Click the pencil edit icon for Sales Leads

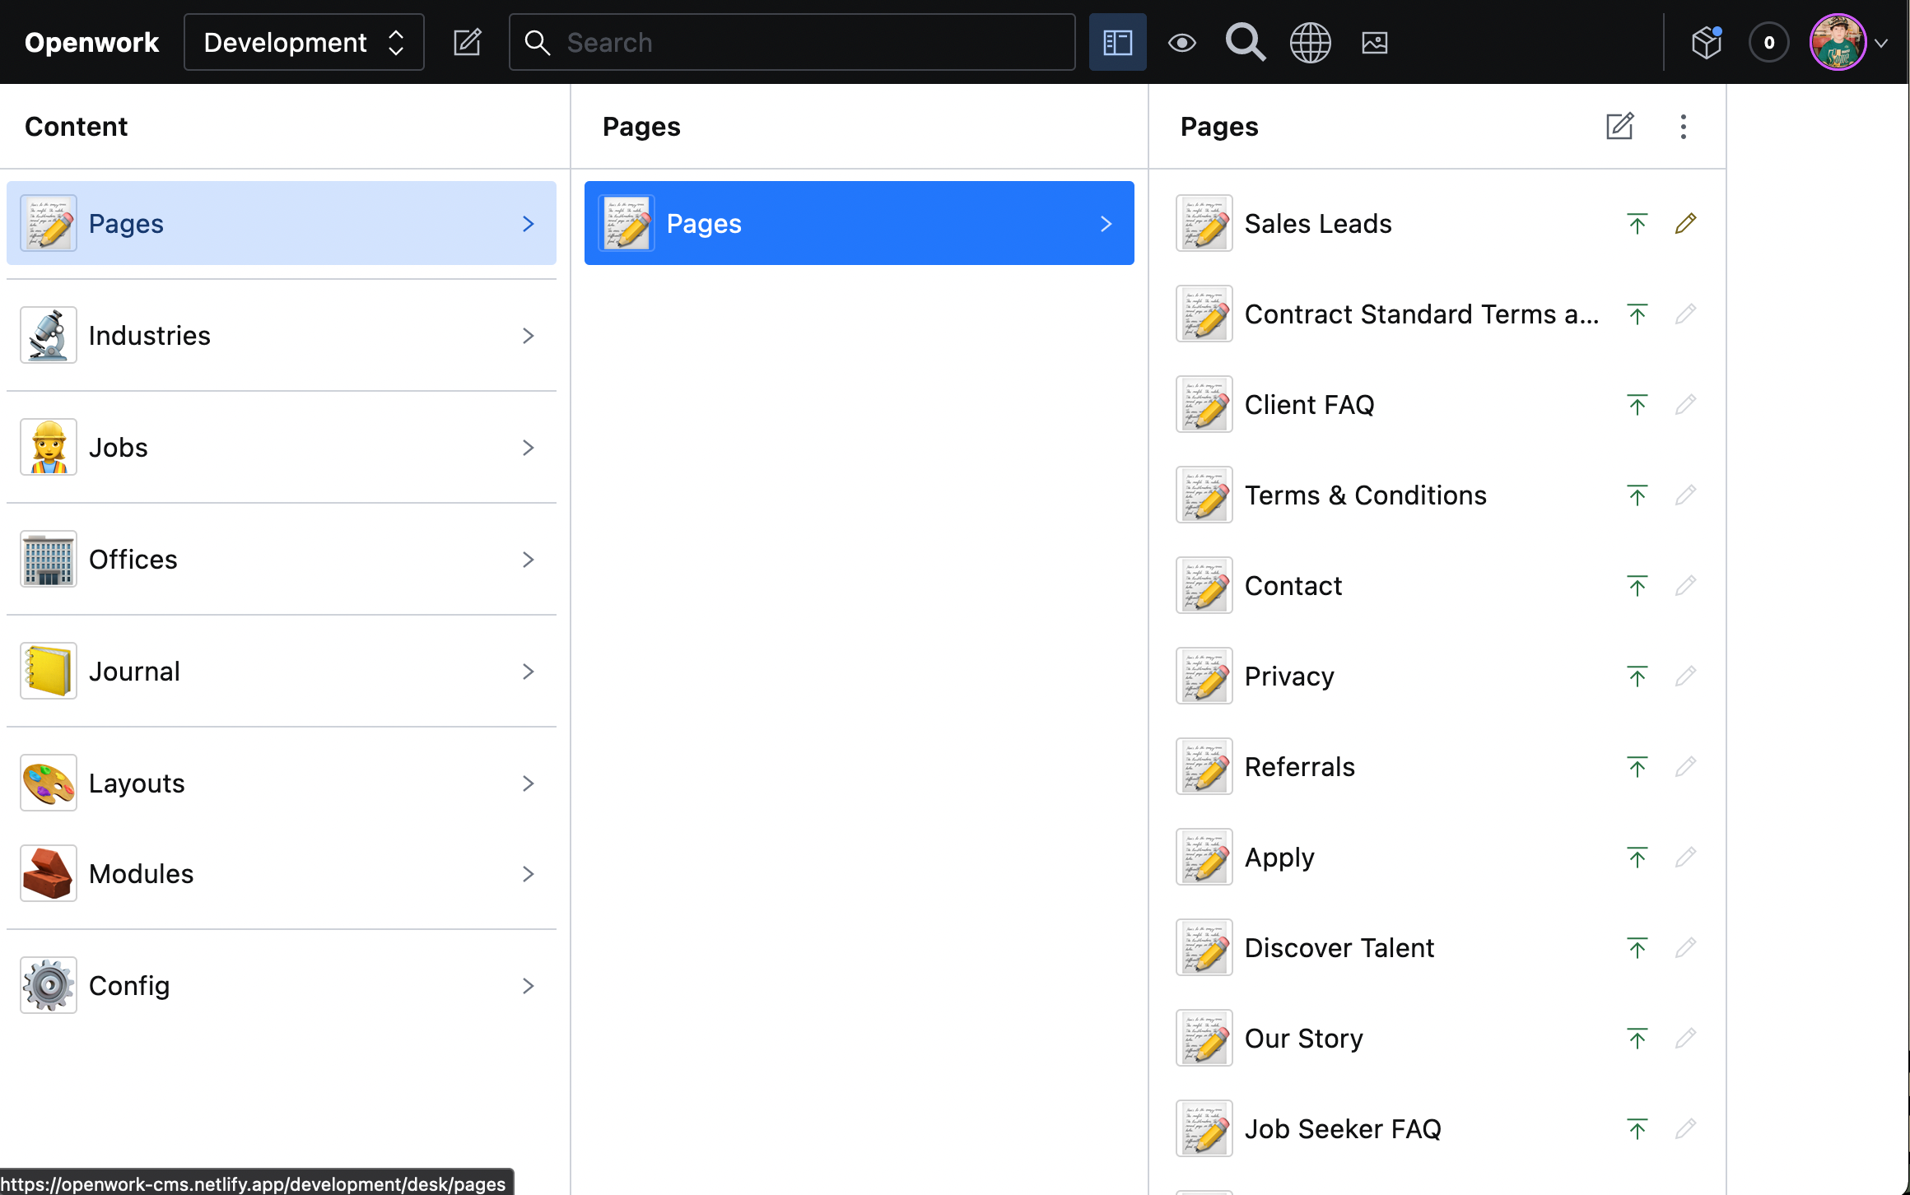click(1685, 224)
